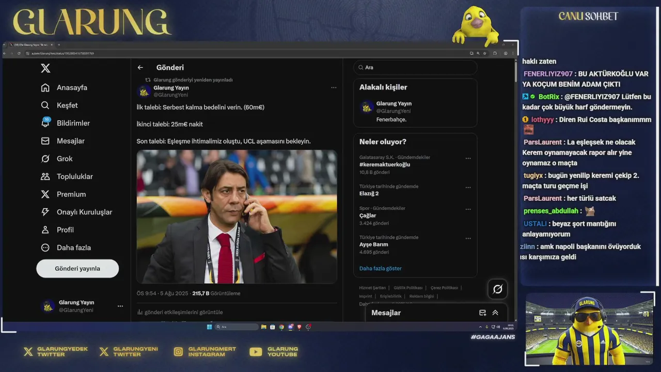This screenshot has height=372, width=661.
Task: Open options for Ayşe Barım trend
Action: coord(468,239)
